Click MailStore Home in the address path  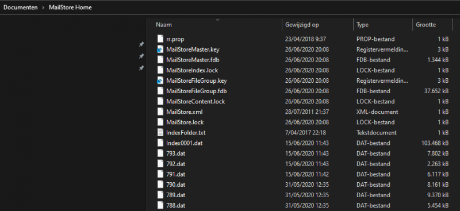70,7
